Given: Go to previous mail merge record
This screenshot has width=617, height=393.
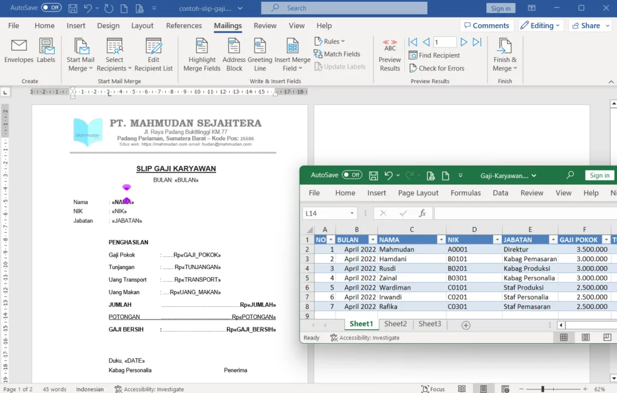Looking at the screenshot, I should click(x=426, y=42).
